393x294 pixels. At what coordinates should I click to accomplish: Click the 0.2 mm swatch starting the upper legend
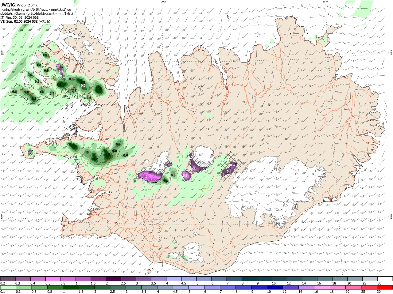(x=8, y=279)
